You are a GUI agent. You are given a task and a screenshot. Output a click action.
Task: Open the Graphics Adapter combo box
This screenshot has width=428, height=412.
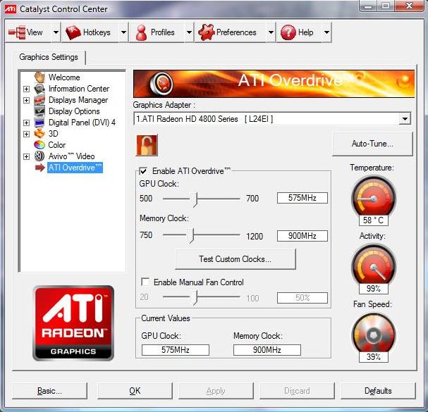(272, 119)
